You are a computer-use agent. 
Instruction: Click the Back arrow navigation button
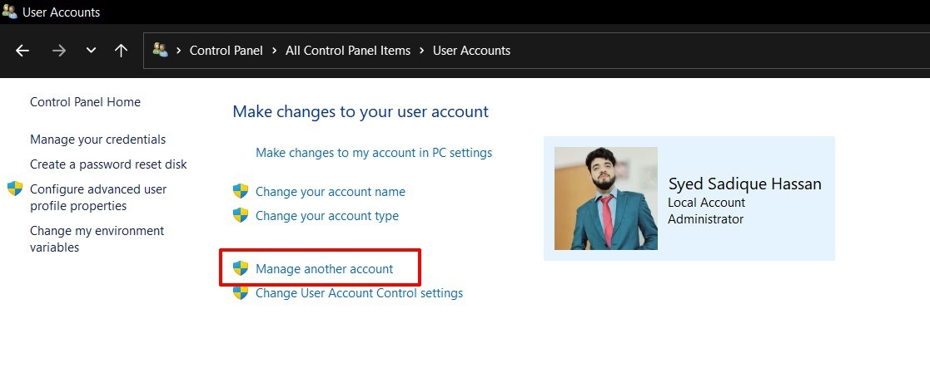[22, 51]
